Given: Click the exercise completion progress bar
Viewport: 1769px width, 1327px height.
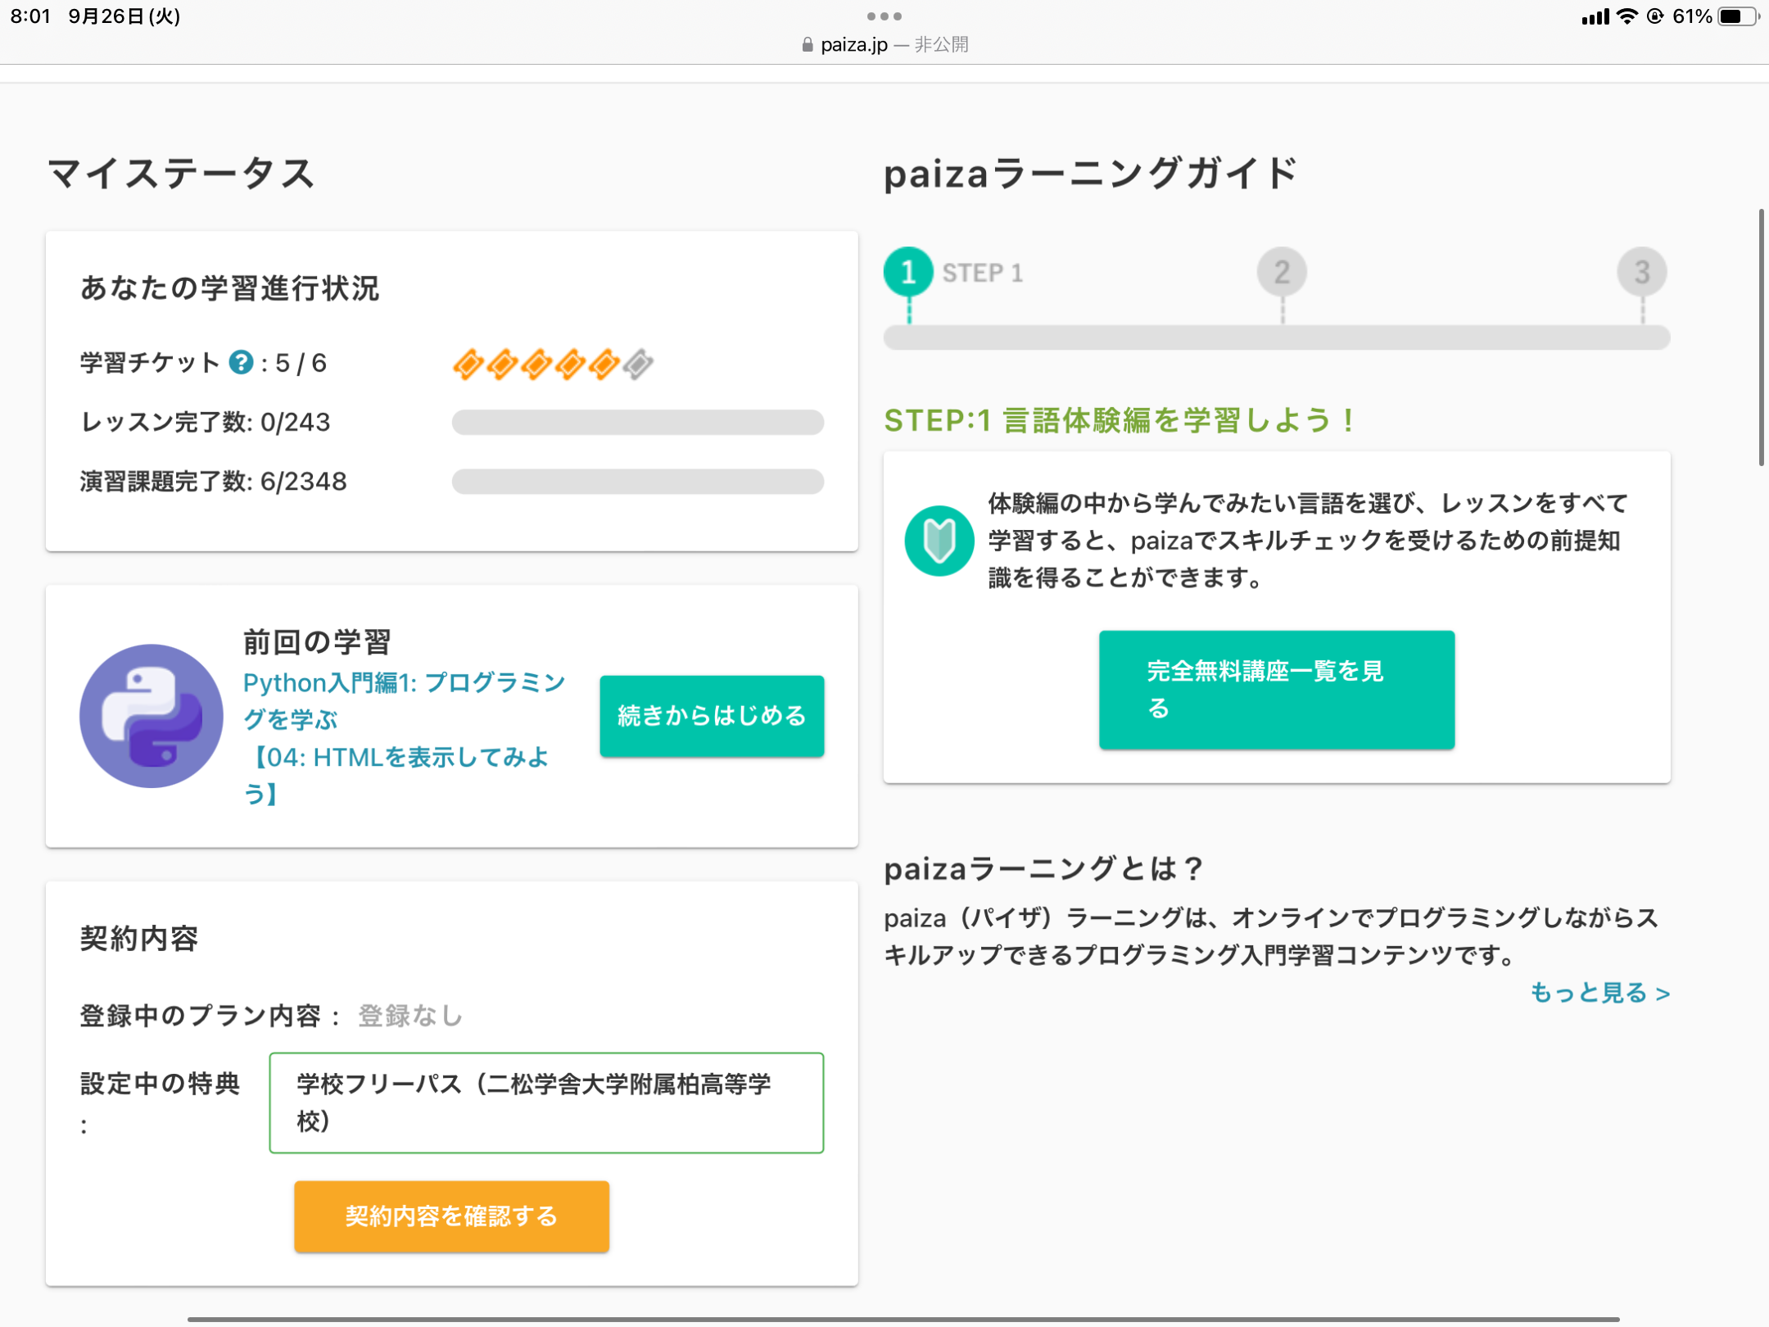Looking at the screenshot, I should (638, 482).
